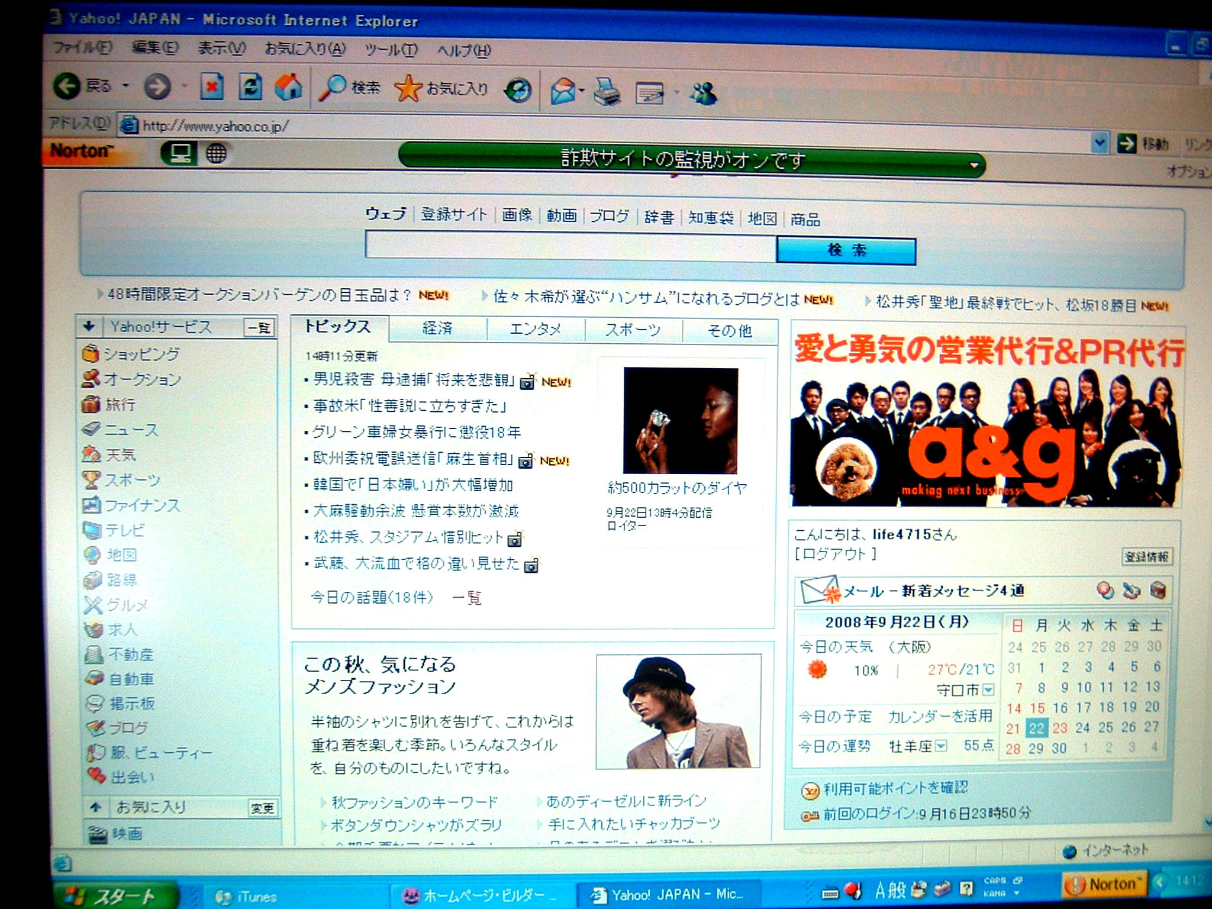Click the 移動 go button

[x=1143, y=144]
